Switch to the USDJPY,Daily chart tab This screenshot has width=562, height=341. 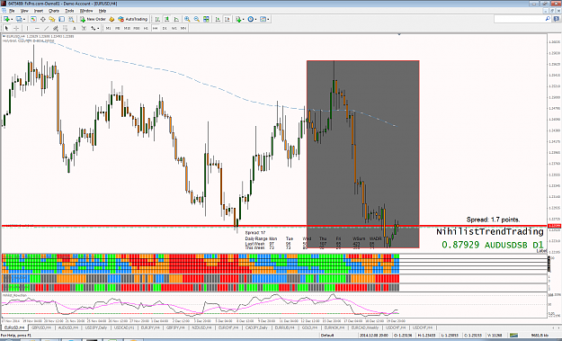95,328
